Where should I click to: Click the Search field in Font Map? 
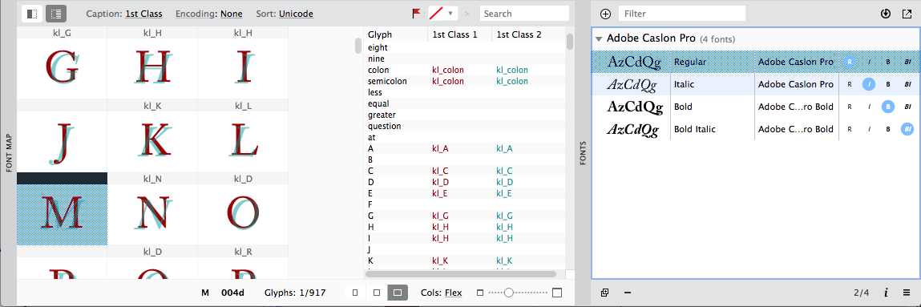(x=524, y=14)
